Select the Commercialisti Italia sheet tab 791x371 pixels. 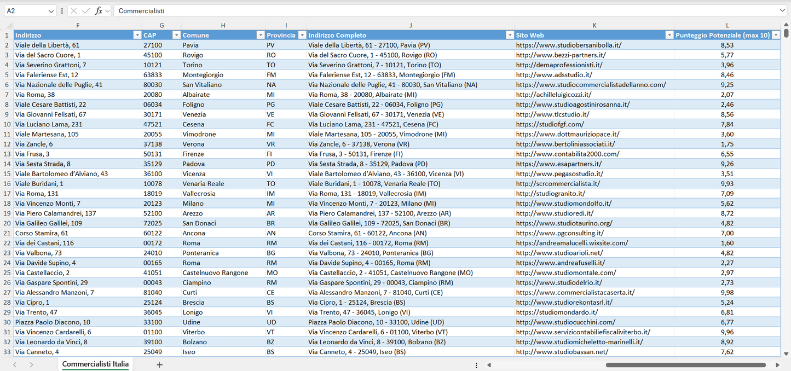[95, 364]
